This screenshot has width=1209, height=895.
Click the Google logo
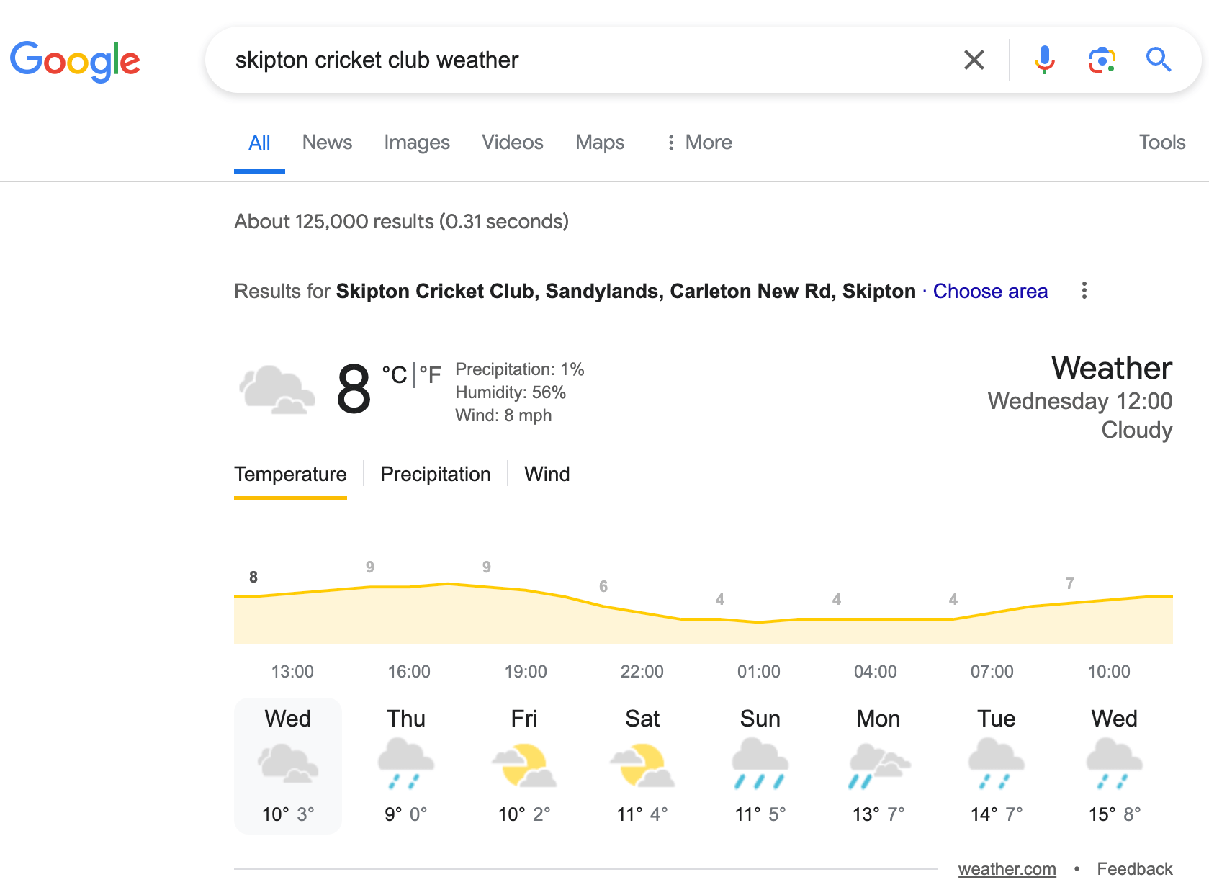point(75,61)
